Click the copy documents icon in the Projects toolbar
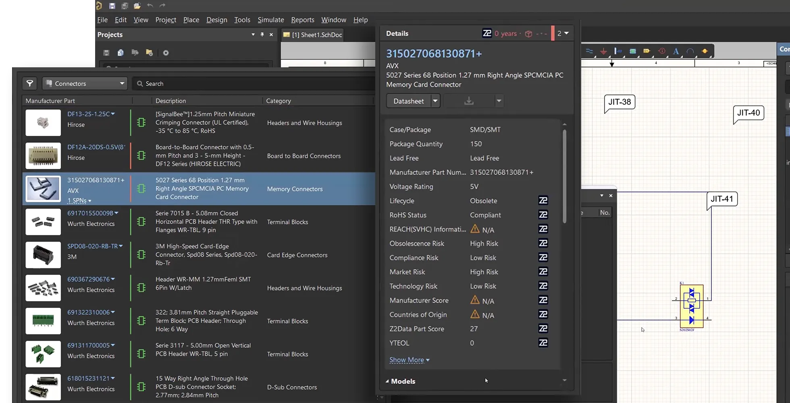The height and width of the screenshot is (403, 790). [x=121, y=53]
